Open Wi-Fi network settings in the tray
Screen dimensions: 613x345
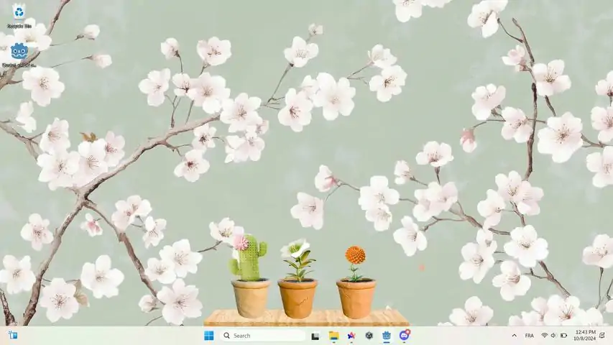(544, 336)
